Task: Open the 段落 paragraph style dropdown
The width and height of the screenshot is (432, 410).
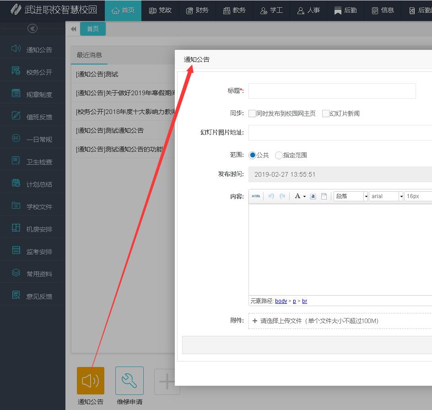Action: point(351,196)
